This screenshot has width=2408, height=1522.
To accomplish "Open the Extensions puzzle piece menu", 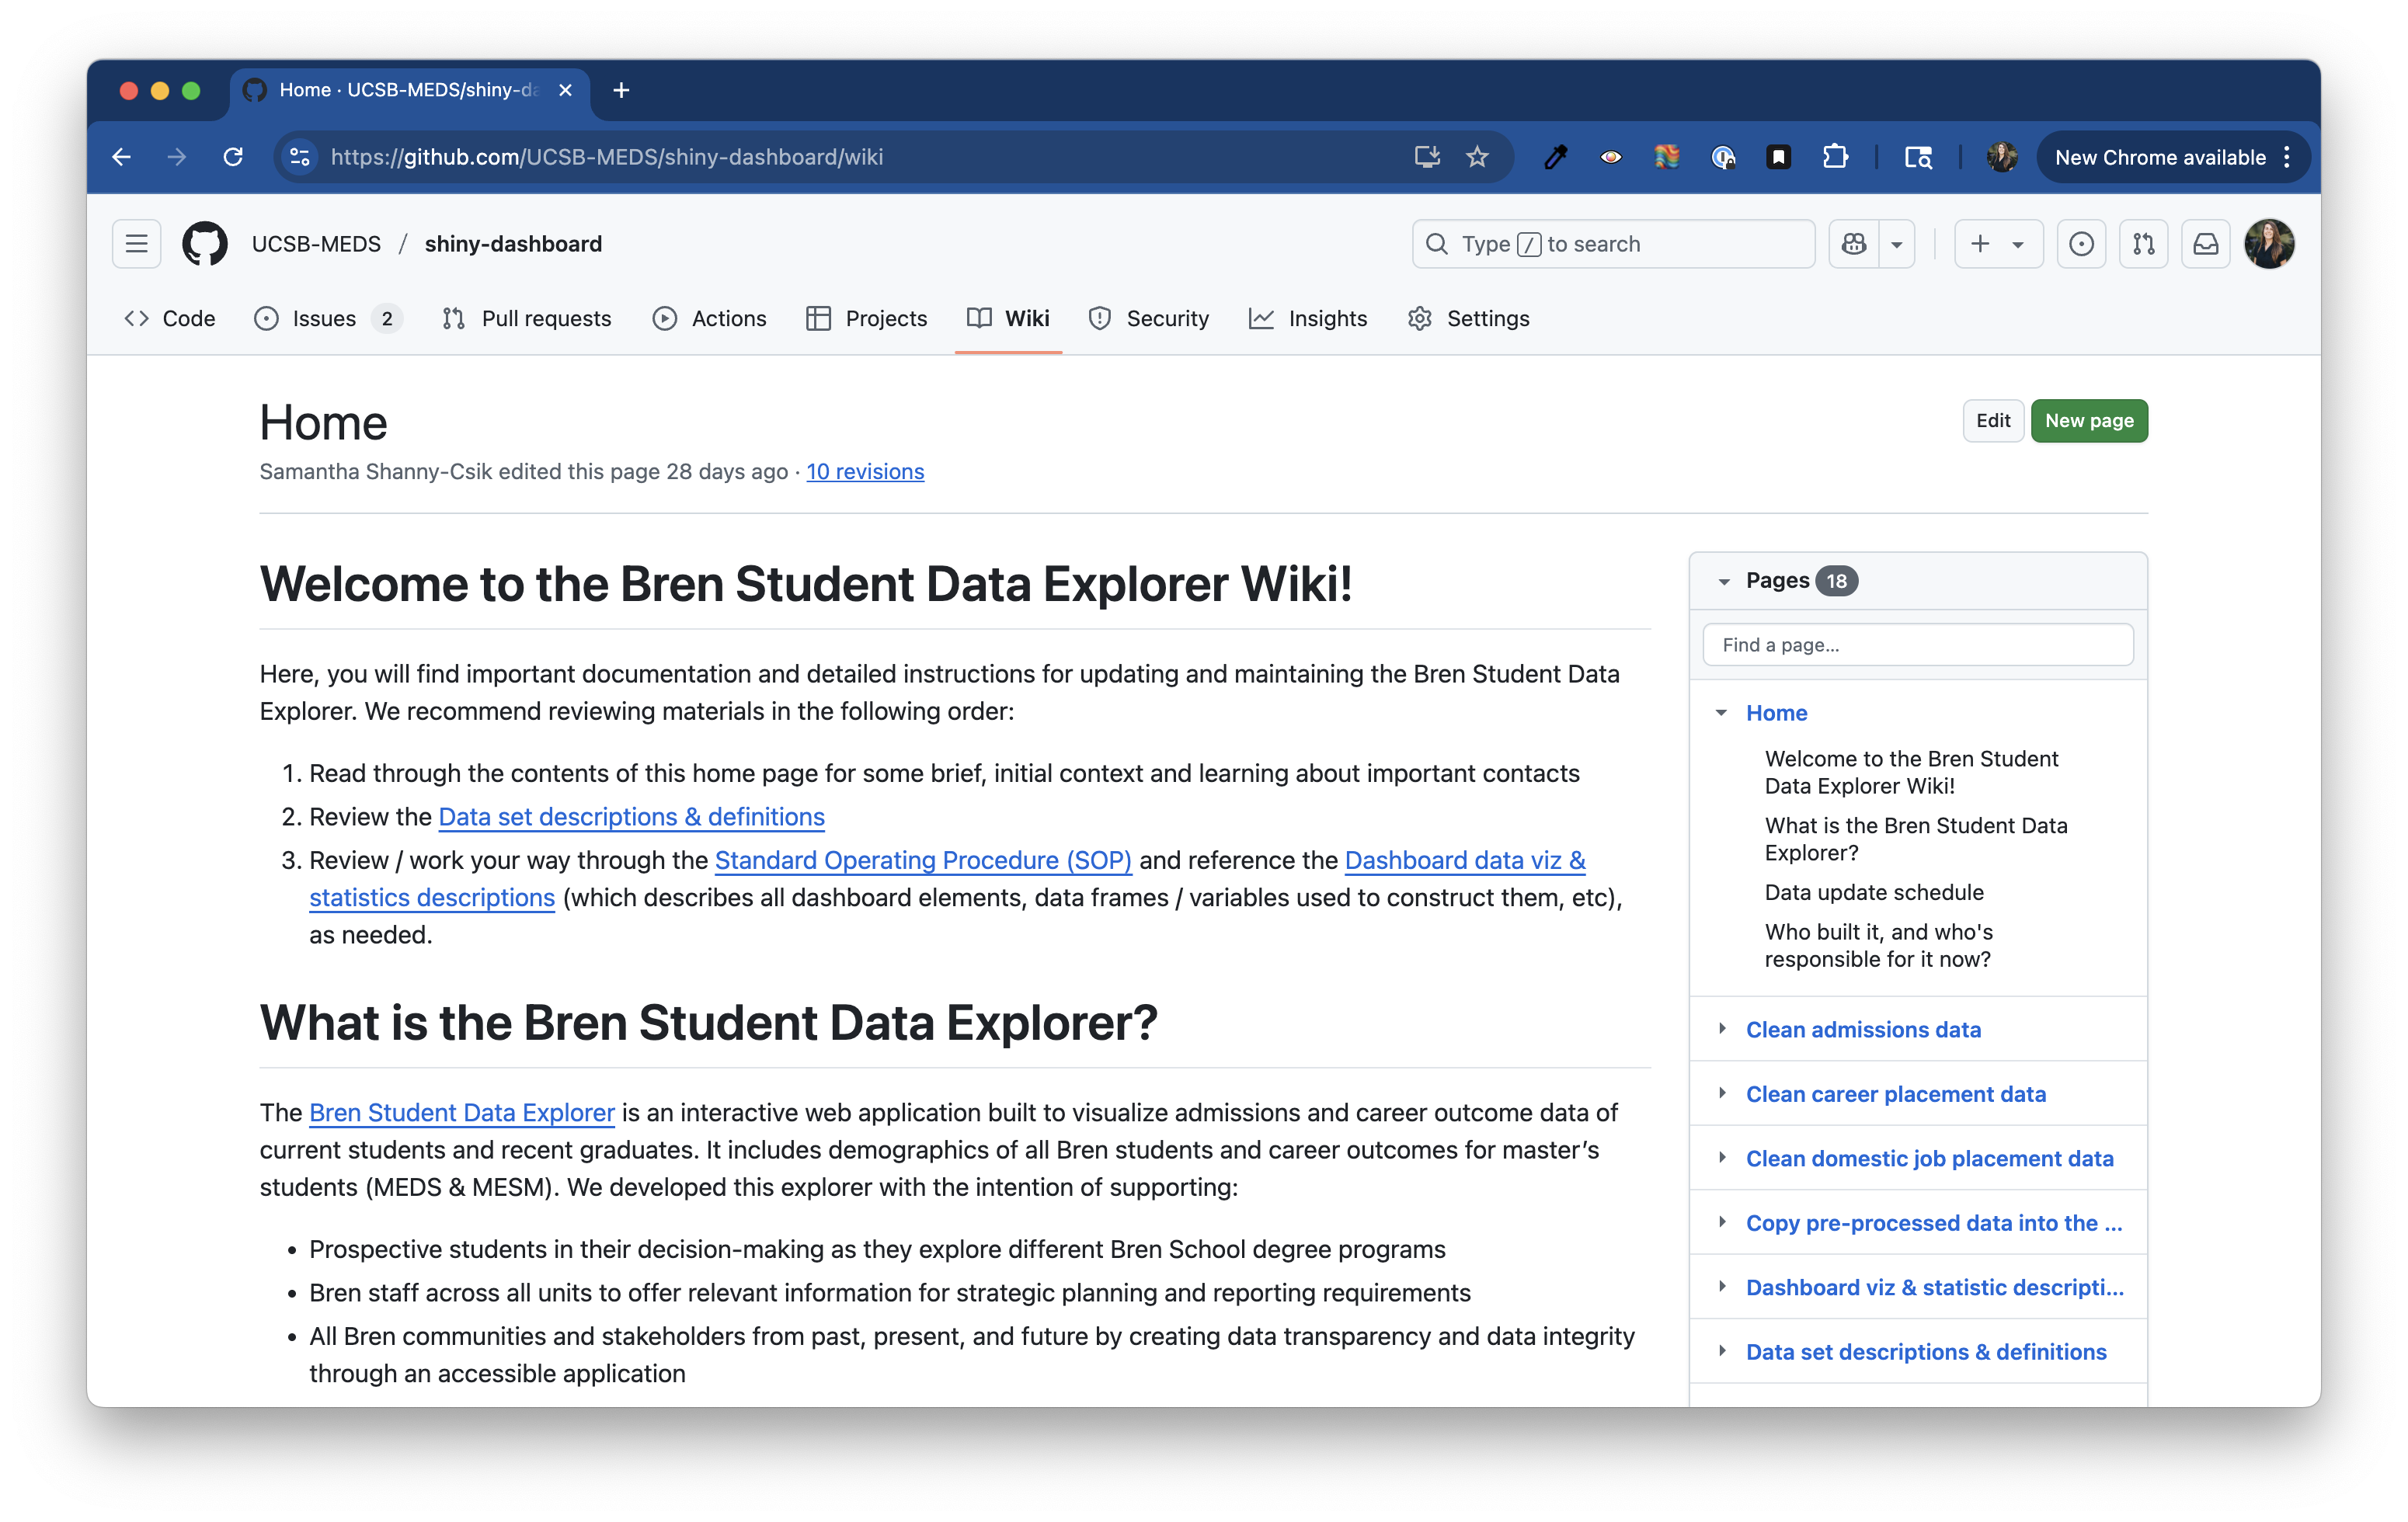I will (x=1835, y=157).
